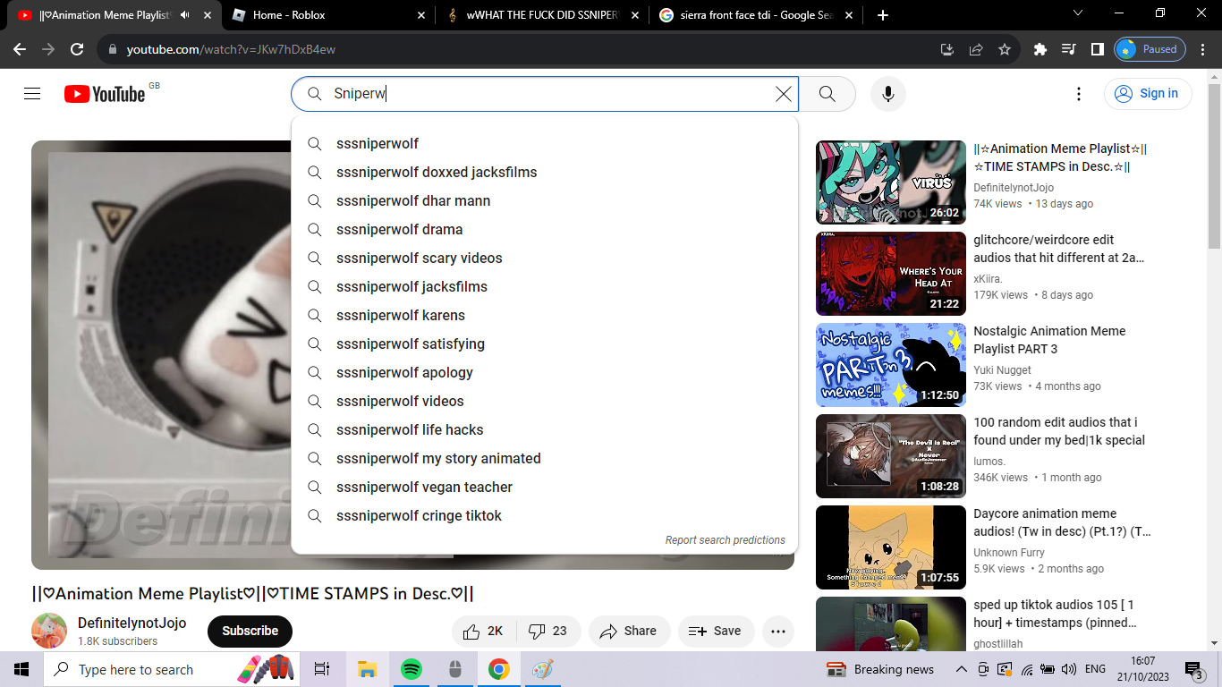This screenshot has width=1222, height=687.
Task: Bookmark this page with the star icon
Action: (1005, 49)
